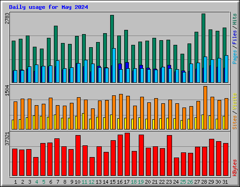
Task: Click day 30 on the x-axis
Action: coord(218,182)
